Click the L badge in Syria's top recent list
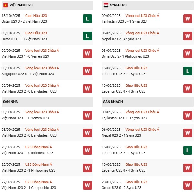The width and height of the screenshot is (194, 192). pos(188,71)
